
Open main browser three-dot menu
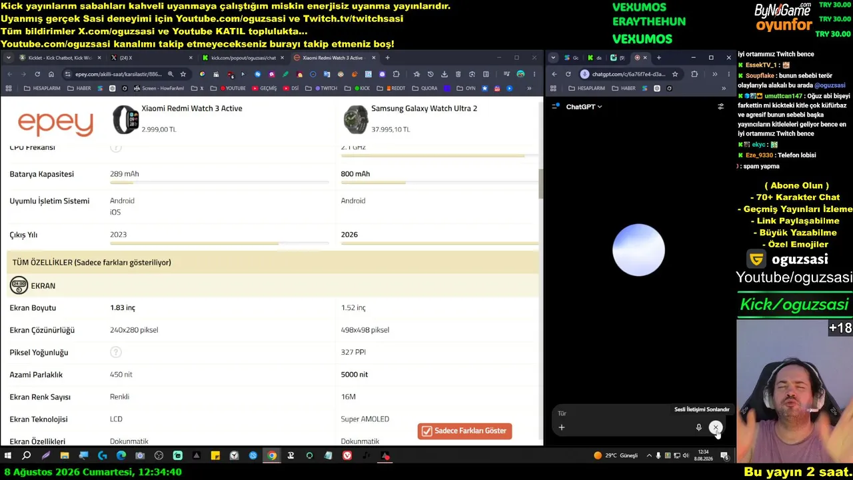[534, 74]
